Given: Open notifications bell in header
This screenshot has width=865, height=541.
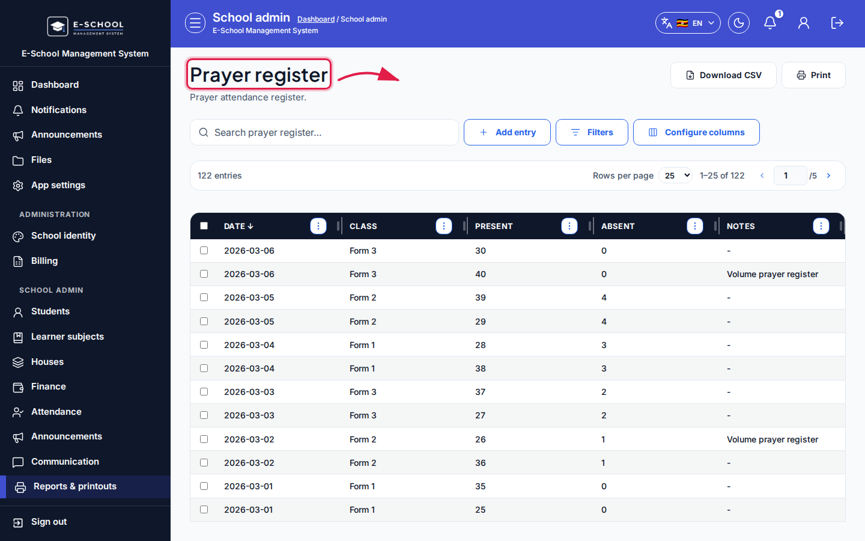Looking at the screenshot, I should (x=770, y=23).
